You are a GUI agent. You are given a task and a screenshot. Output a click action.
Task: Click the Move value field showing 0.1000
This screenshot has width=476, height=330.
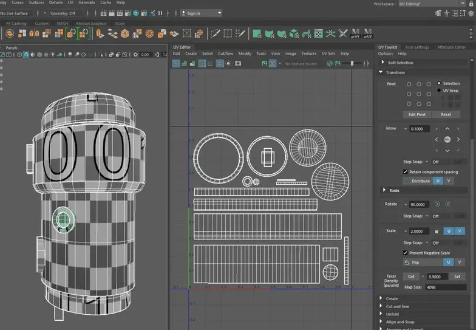(419, 129)
